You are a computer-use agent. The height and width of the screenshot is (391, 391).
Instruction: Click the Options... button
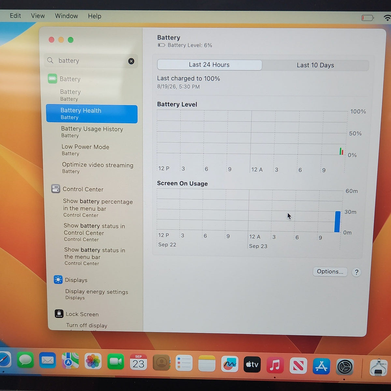click(330, 272)
